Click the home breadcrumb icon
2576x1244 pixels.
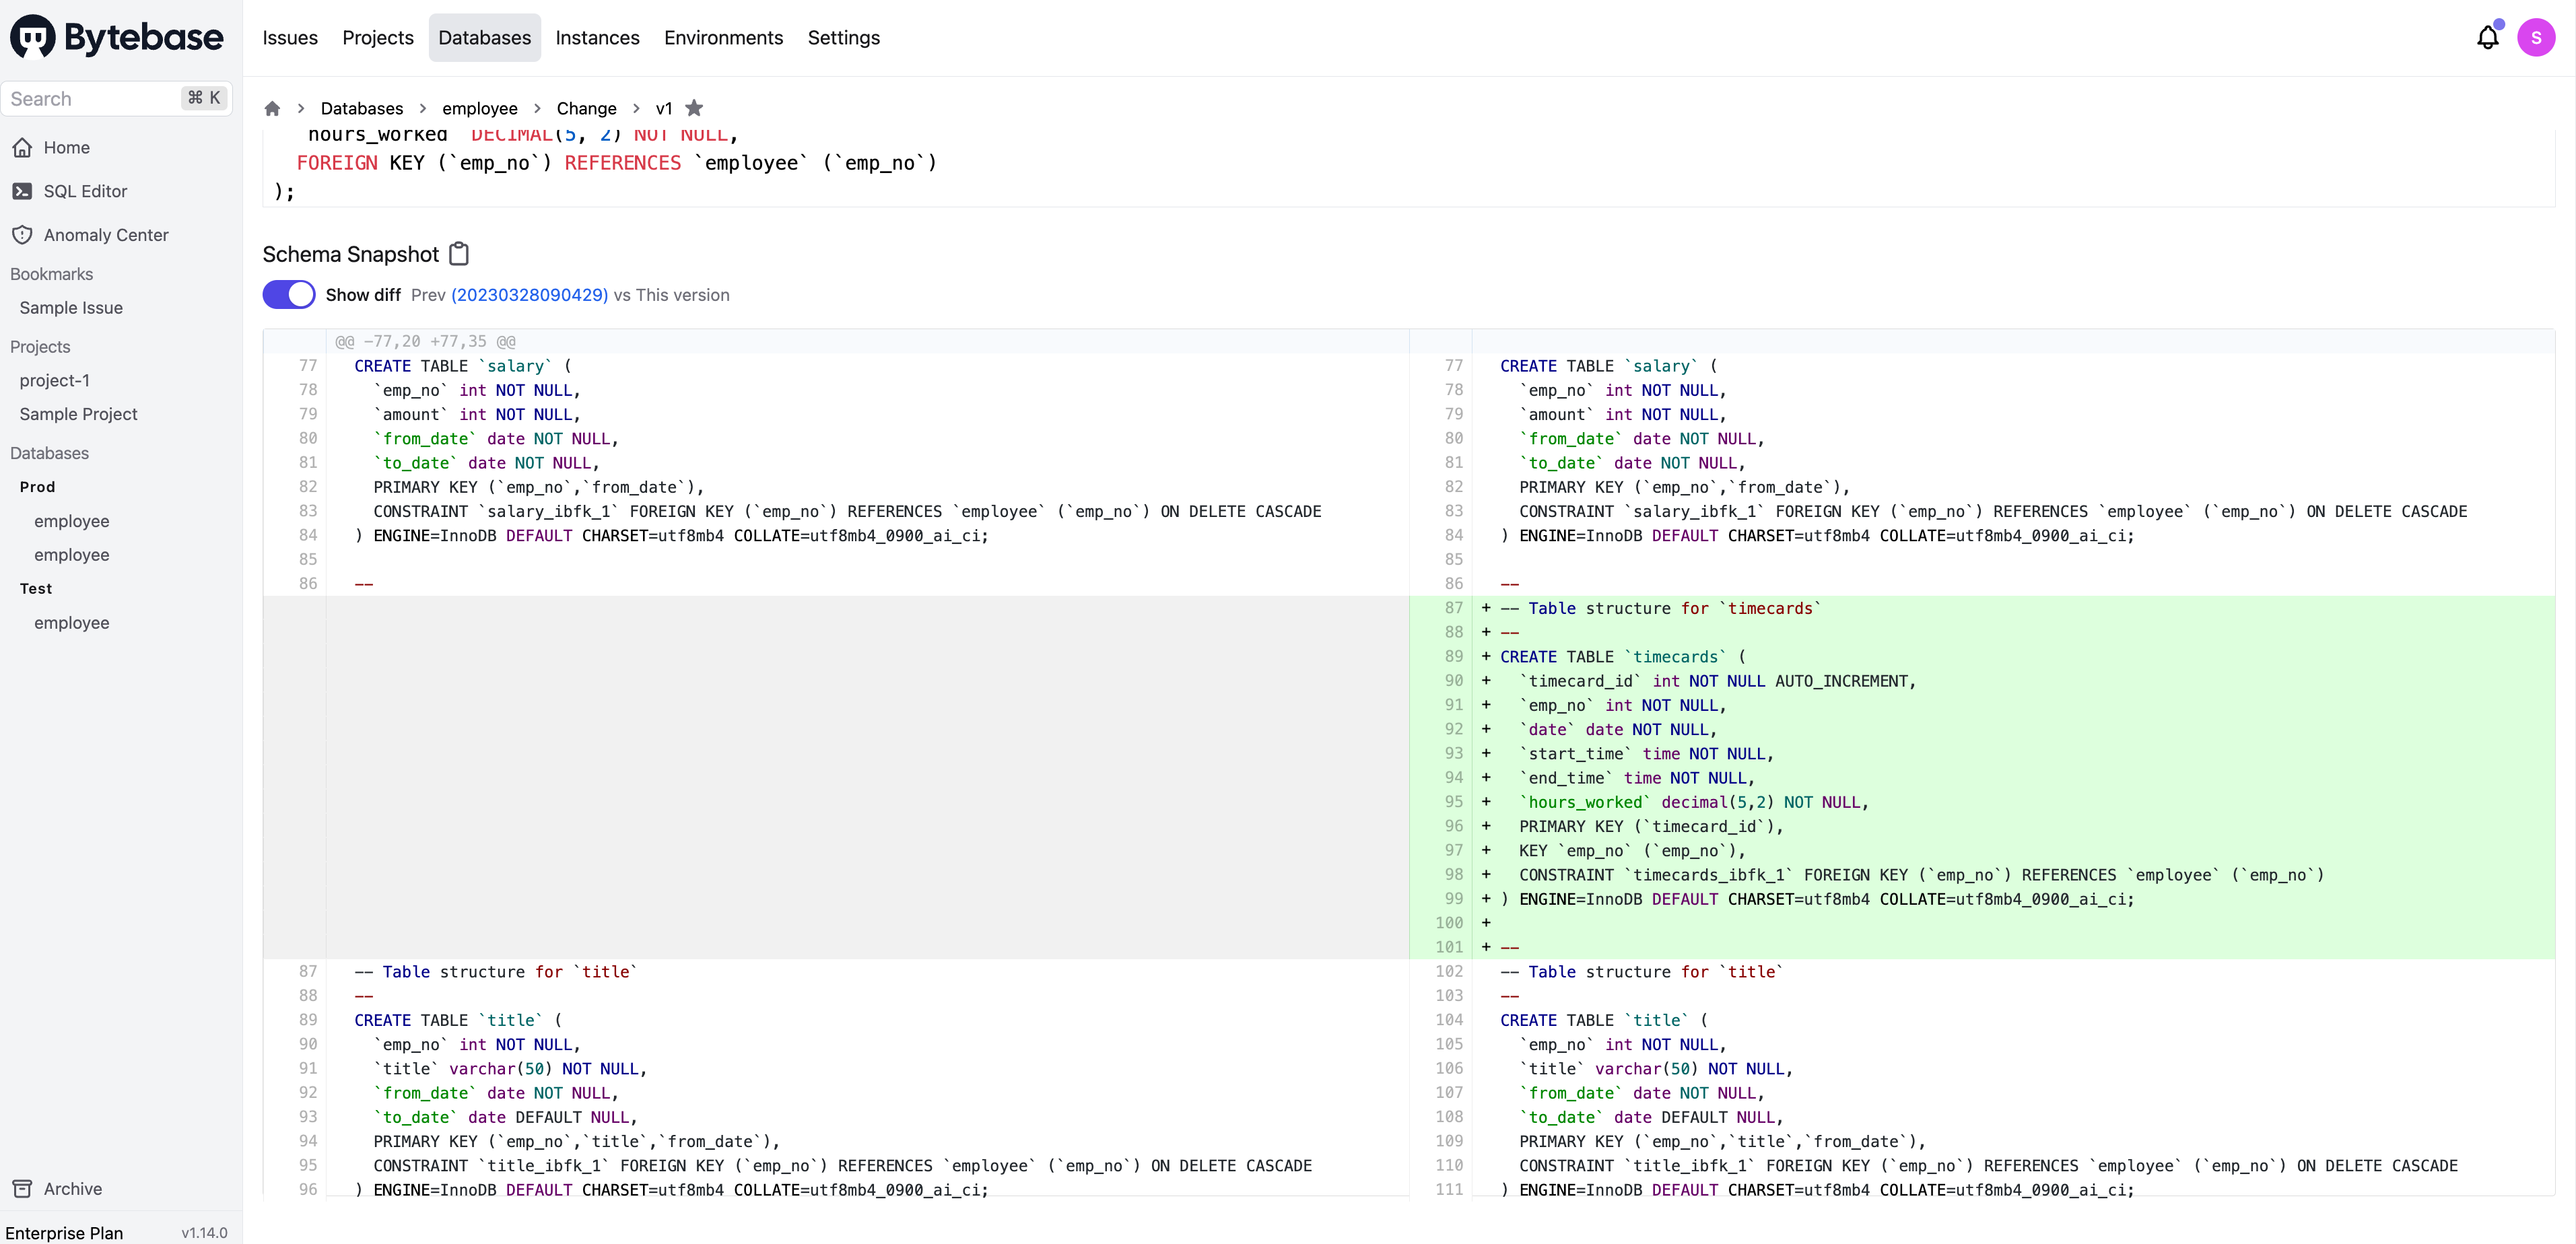coord(272,108)
